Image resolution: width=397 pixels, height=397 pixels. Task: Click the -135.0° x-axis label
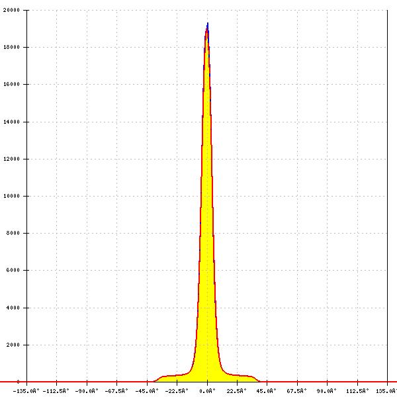26,391
